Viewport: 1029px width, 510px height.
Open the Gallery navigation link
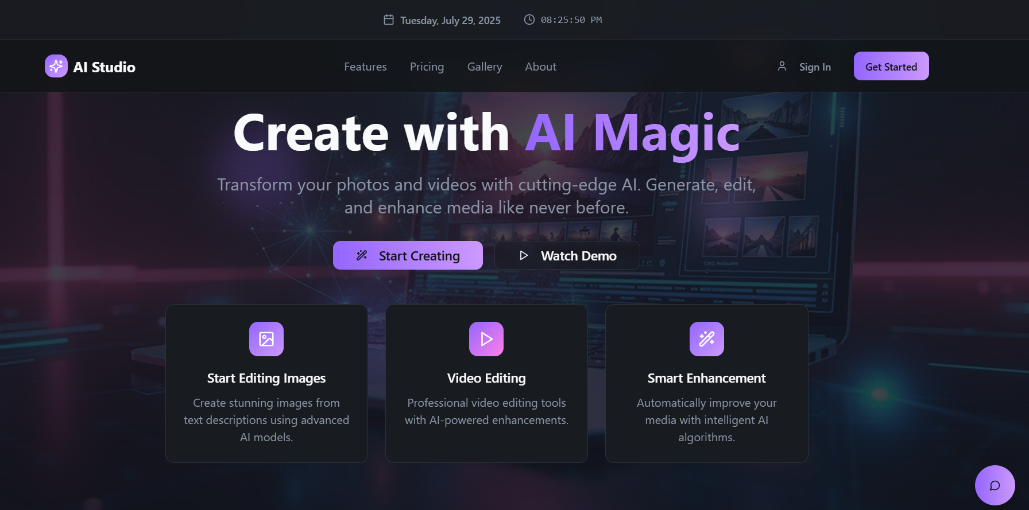pyautogui.click(x=485, y=67)
